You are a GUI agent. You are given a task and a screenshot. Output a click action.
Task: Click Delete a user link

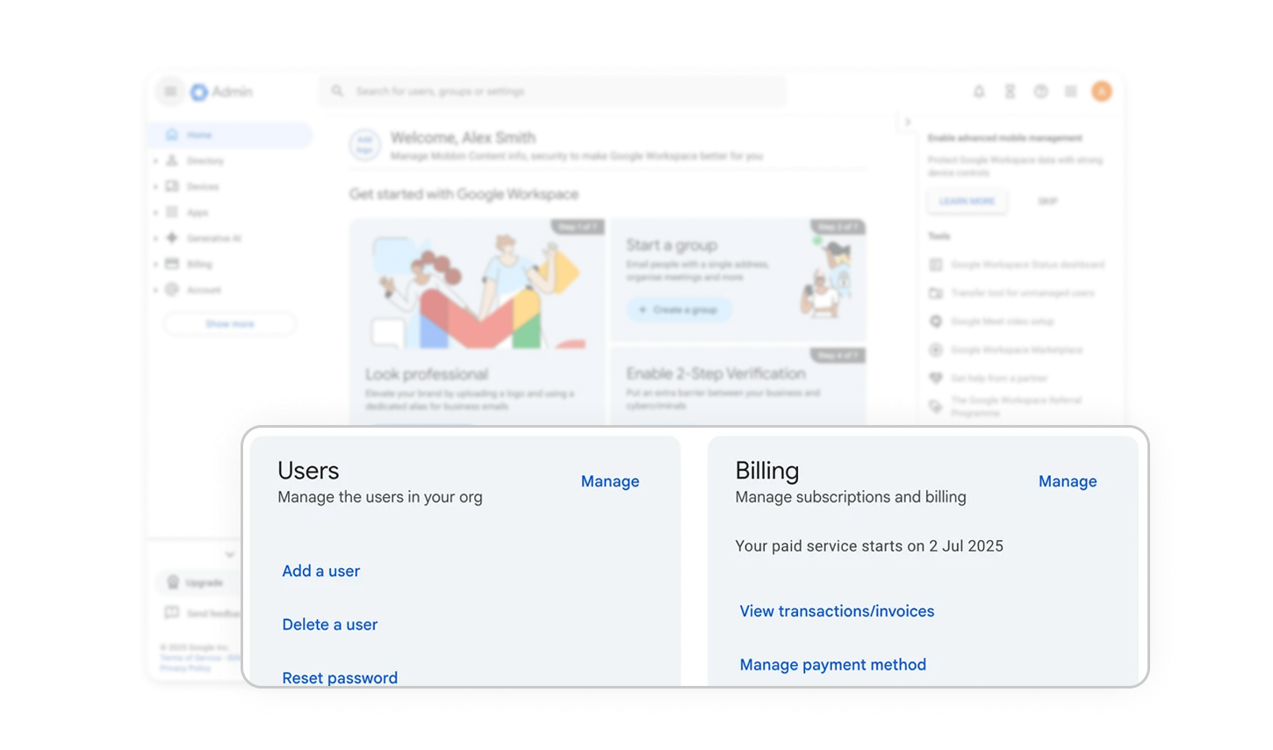click(x=330, y=624)
